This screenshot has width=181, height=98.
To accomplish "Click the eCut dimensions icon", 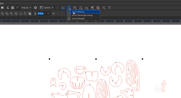I will (86, 8).
